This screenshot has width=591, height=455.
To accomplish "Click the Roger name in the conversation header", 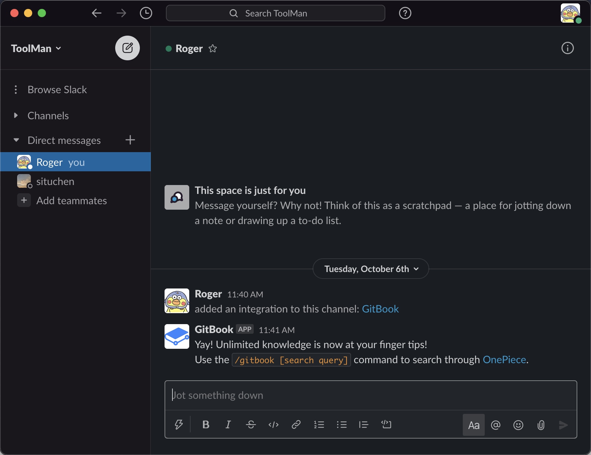I will click(189, 48).
